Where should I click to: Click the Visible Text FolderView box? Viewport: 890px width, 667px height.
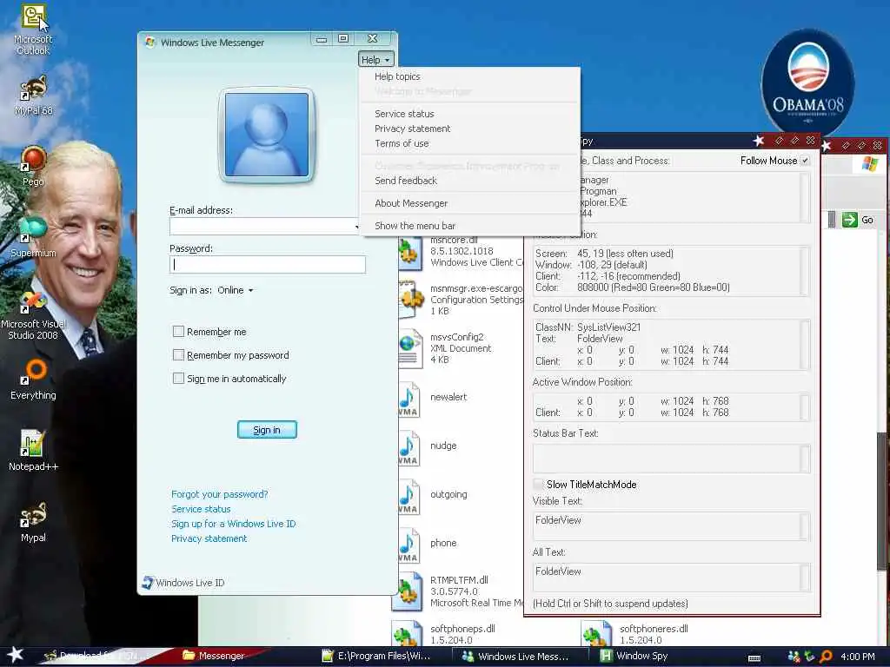tap(671, 525)
